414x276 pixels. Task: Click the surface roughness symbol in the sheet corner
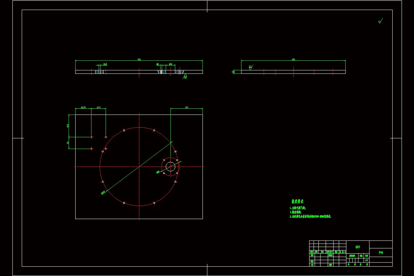coord(381,21)
